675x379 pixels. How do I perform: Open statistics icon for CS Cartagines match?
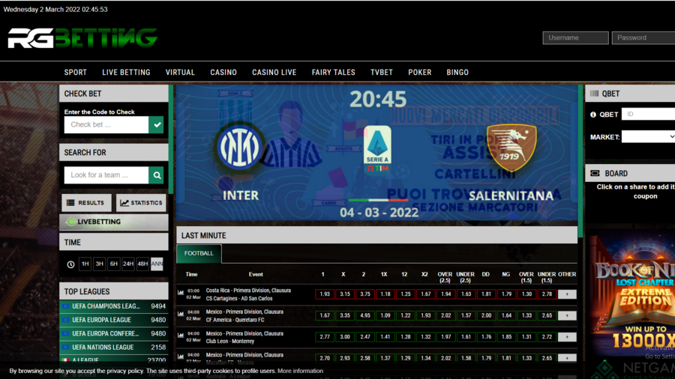[x=181, y=293]
